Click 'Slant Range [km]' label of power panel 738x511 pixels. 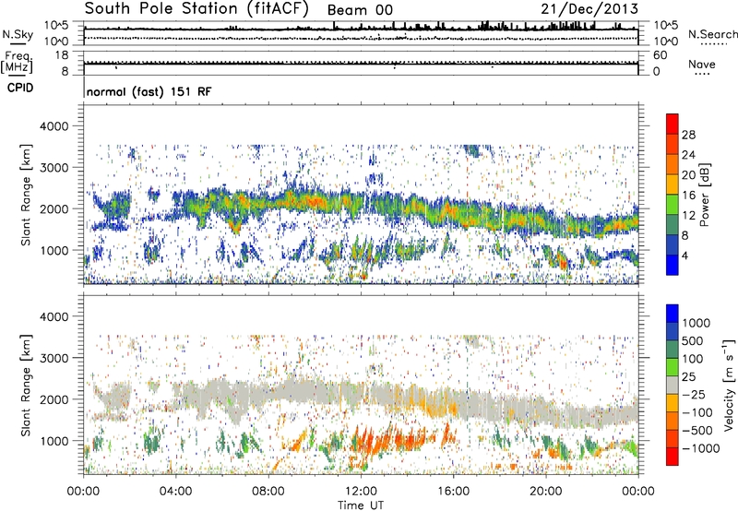[26, 195]
